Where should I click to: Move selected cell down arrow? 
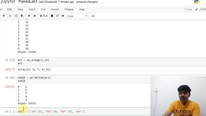[35, 16]
